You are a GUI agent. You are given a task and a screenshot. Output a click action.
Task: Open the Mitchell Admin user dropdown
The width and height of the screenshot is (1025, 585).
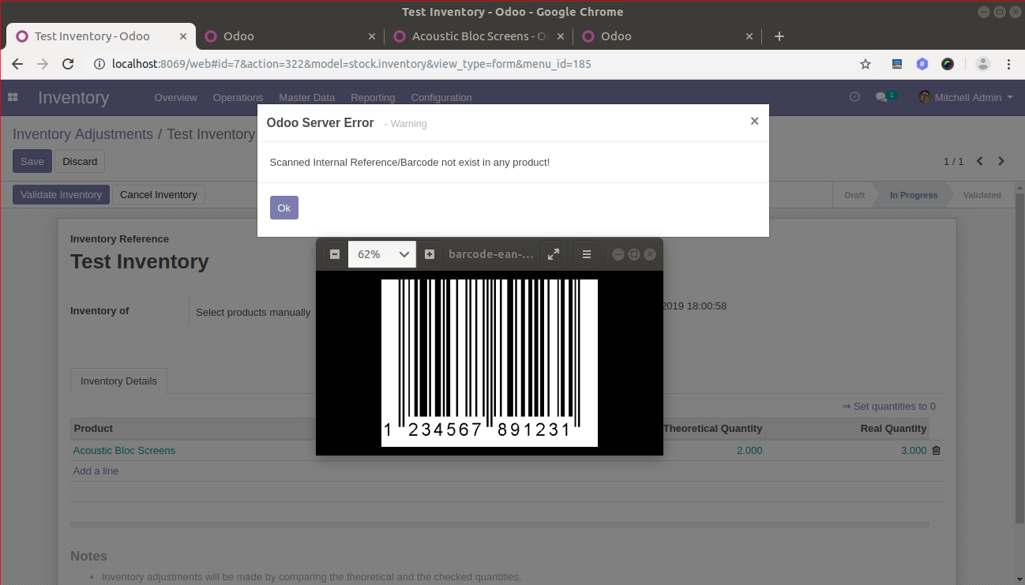[965, 97]
